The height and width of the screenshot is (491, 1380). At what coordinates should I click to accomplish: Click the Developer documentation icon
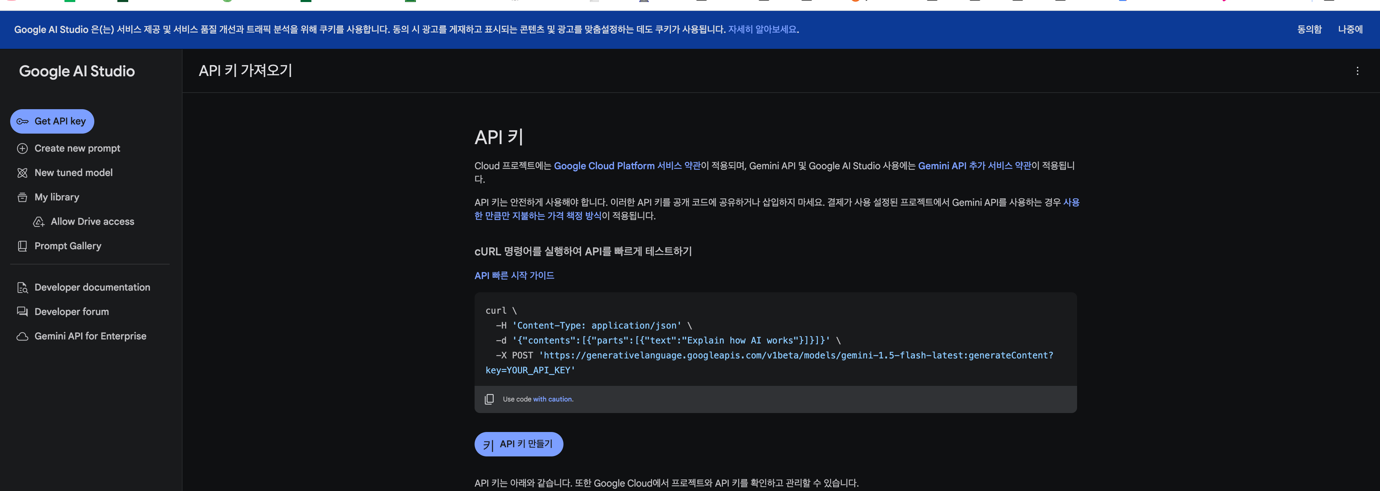click(x=22, y=288)
